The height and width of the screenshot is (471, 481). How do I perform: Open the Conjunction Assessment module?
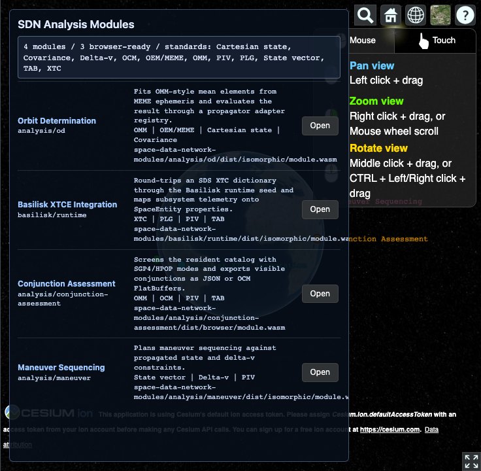(320, 294)
